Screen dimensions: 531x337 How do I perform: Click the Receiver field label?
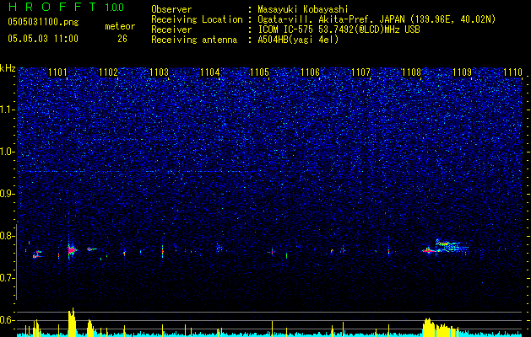pos(171,29)
